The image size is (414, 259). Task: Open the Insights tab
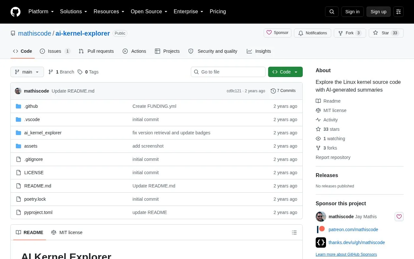pos(259,51)
